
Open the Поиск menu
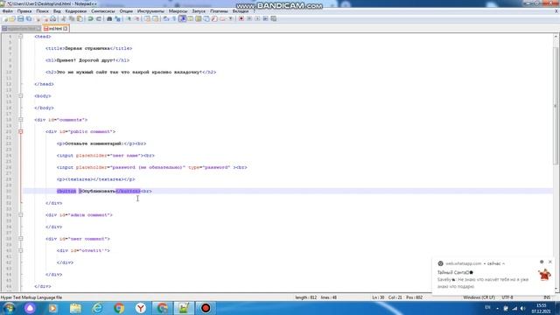42,11
